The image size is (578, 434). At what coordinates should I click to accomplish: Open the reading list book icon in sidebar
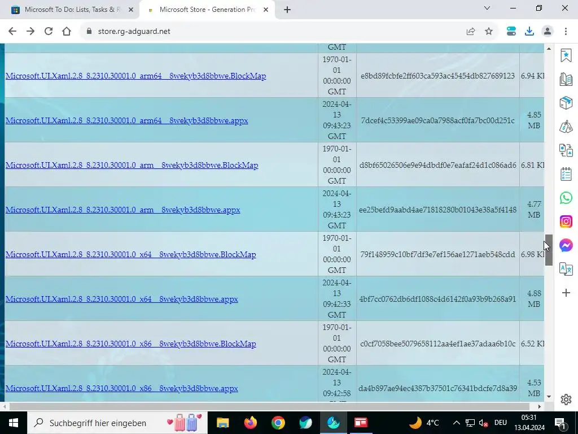566,79
